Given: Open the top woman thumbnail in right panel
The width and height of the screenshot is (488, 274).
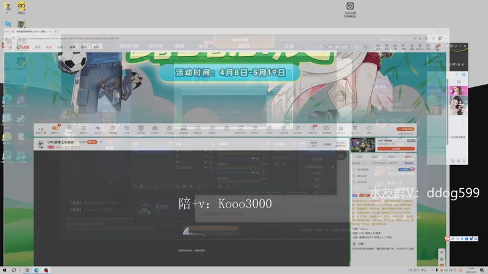Looking at the screenshot, I should coord(458,91).
